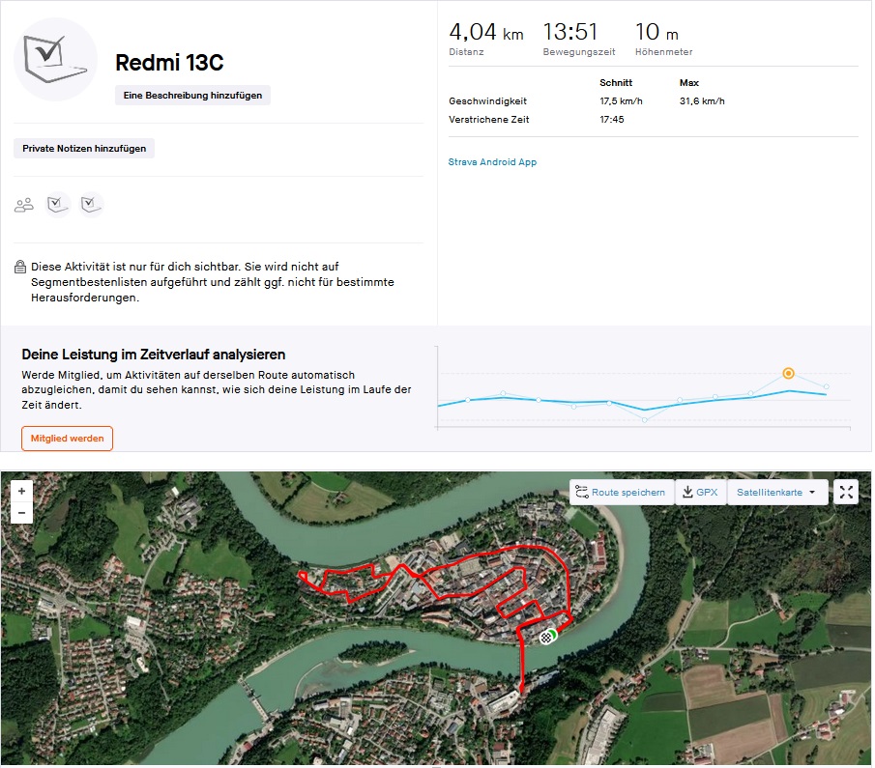Click the '17,5 km/h' average speed
This screenshot has height=768, width=875.
[x=621, y=101]
